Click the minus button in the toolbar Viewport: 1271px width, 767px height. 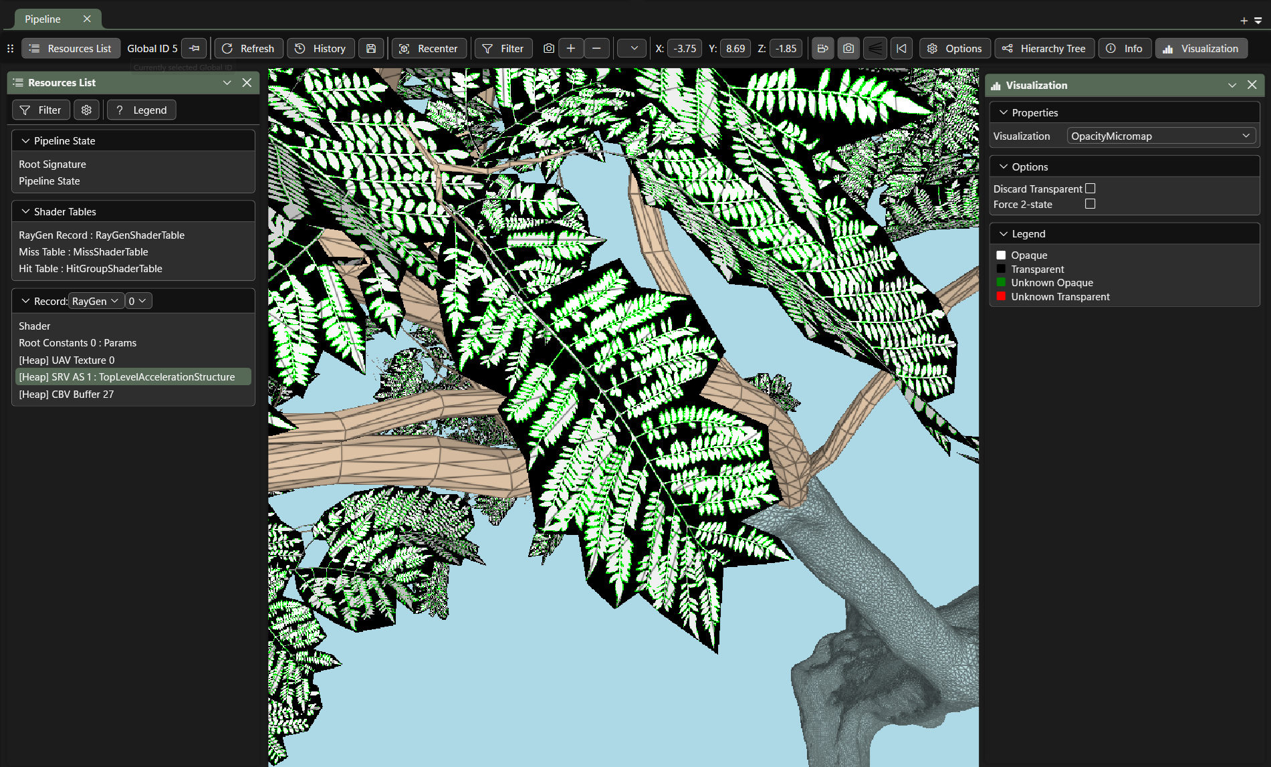point(596,48)
